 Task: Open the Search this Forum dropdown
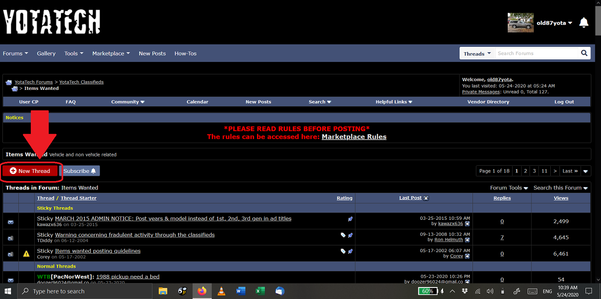pyautogui.click(x=560, y=188)
